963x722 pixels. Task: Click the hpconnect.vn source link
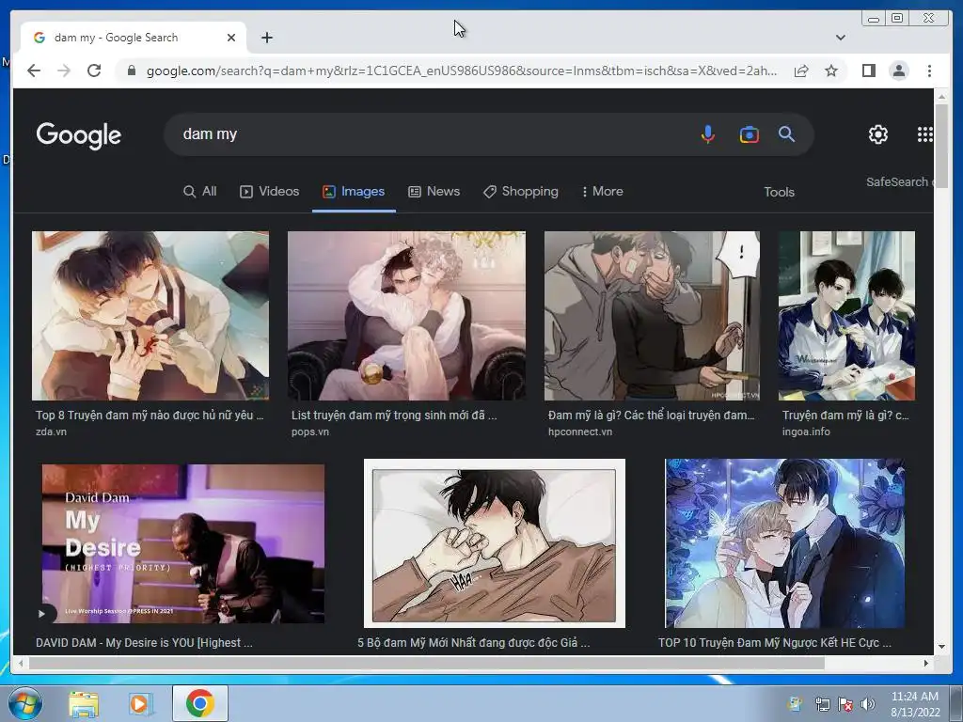579,432
